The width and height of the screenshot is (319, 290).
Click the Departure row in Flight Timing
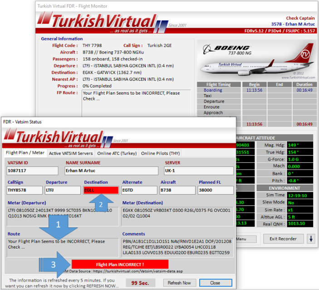(257, 101)
